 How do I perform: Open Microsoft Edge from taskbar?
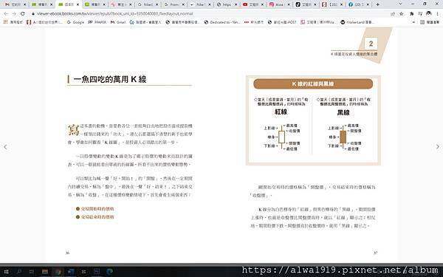click(109, 272)
